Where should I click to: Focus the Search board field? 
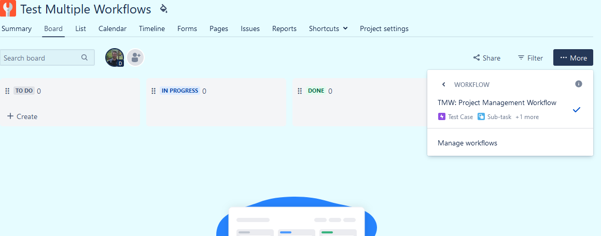click(x=47, y=58)
